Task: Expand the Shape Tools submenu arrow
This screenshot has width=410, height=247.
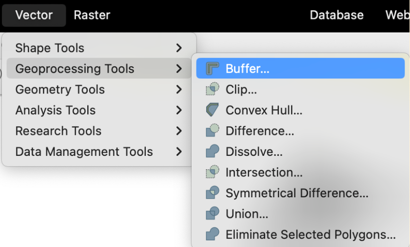Action: [179, 48]
